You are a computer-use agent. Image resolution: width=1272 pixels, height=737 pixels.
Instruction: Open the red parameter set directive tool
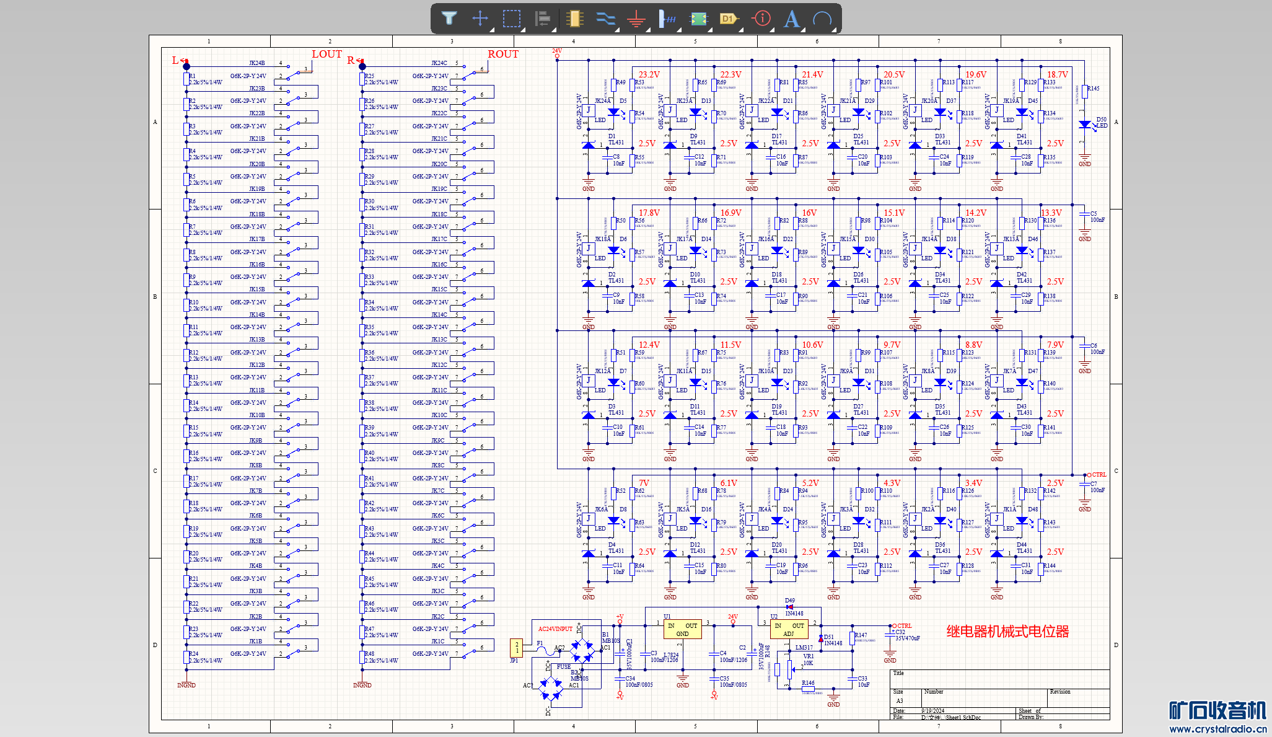761,19
